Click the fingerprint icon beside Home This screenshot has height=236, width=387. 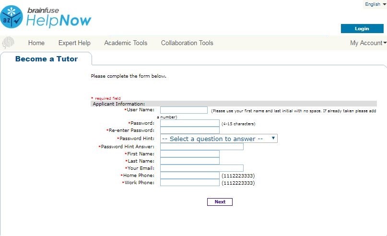coord(8,43)
